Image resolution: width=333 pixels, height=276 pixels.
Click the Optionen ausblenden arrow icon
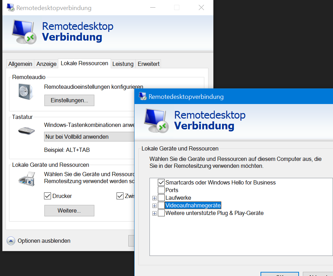pos(11,241)
